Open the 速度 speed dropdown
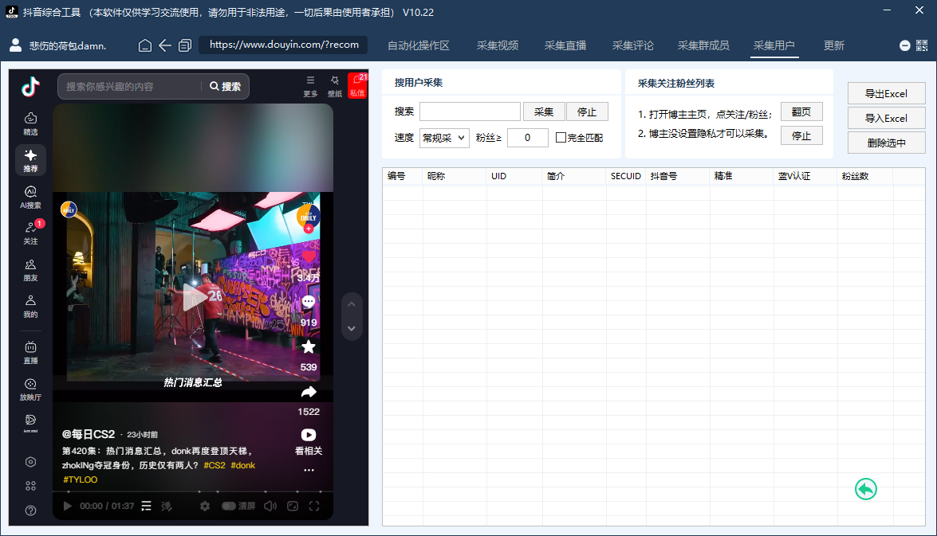The width and height of the screenshot is (937, 536). coord(444,138)
